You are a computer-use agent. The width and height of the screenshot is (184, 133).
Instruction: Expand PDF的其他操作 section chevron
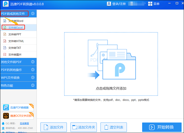click(33, 70)
